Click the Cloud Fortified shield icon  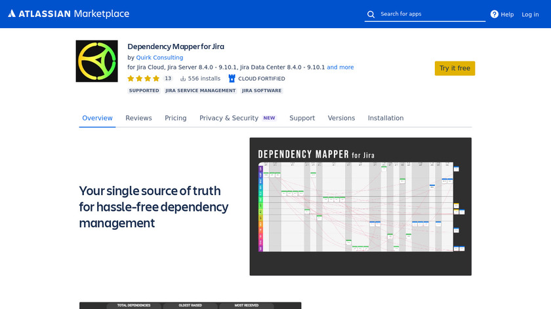[232, 79]
